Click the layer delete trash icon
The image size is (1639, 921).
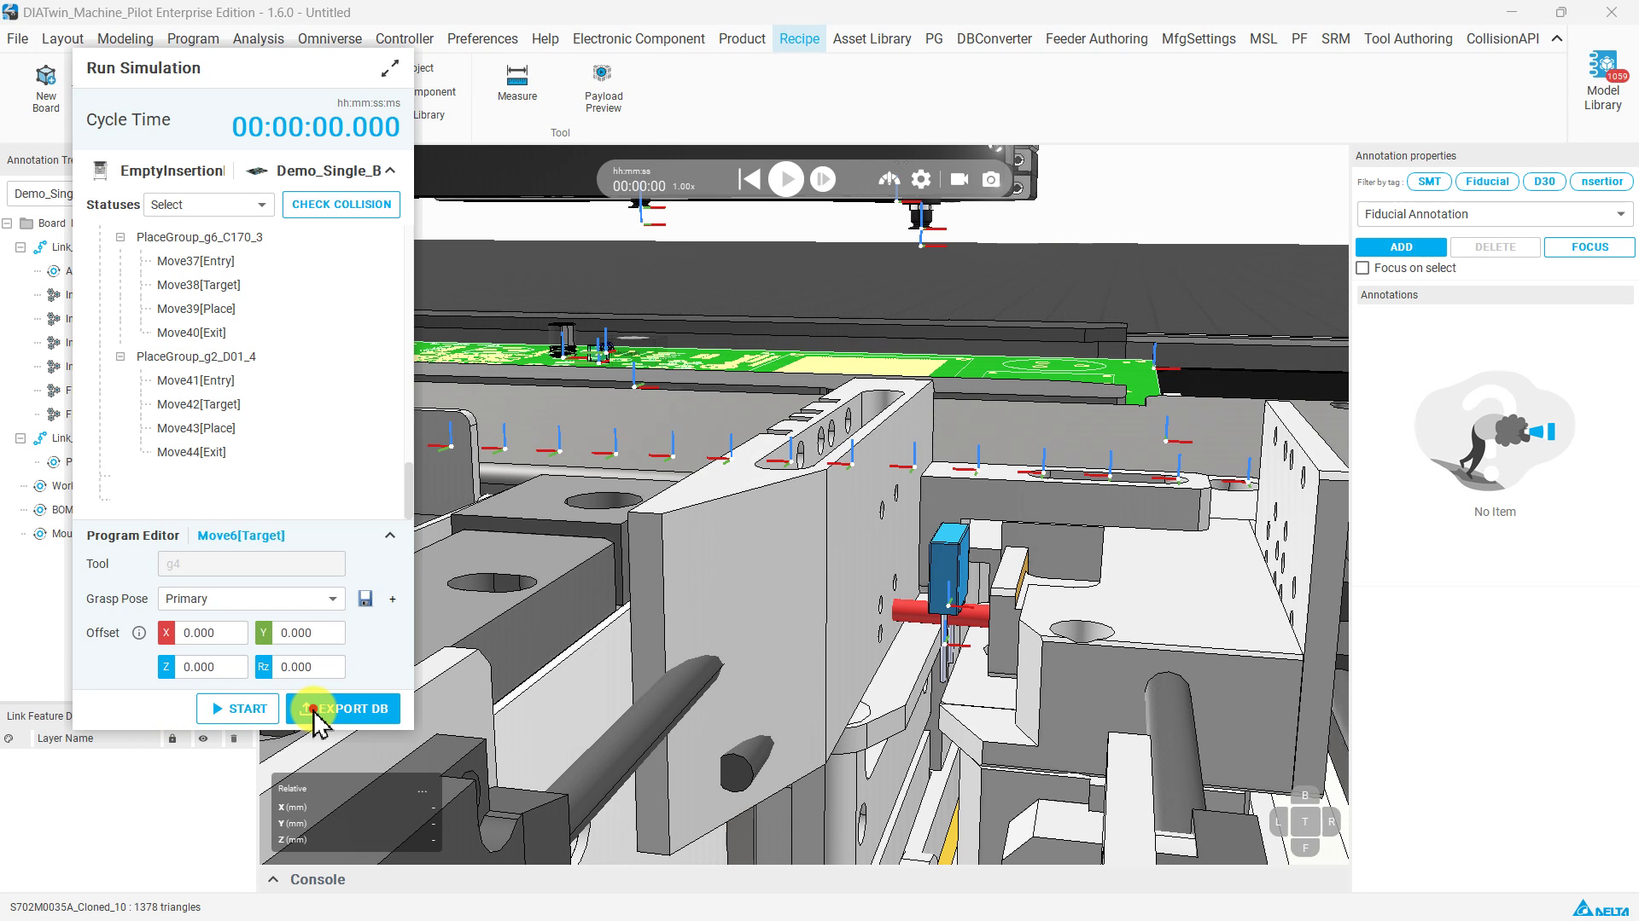(x=234, y=739)
